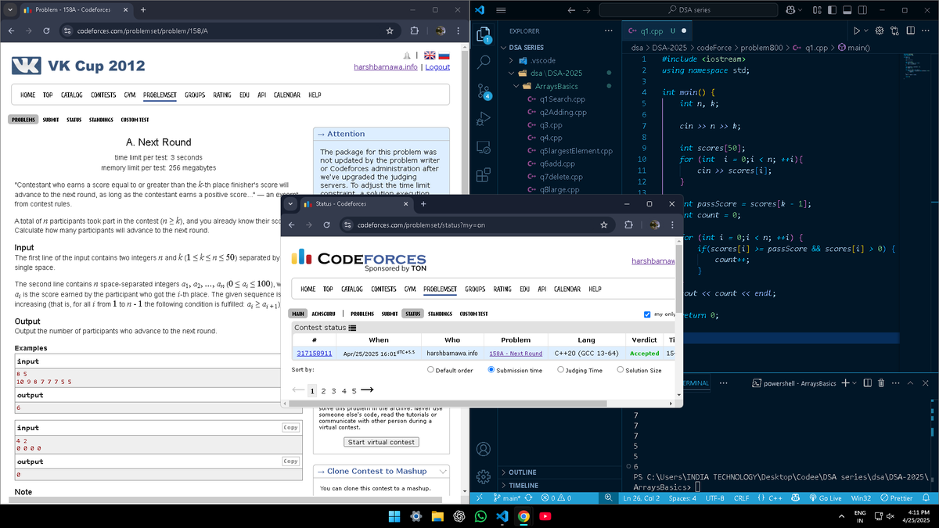939x528 pixels.
Task: Open VS Code notifications bell
Action: point(926,497)
